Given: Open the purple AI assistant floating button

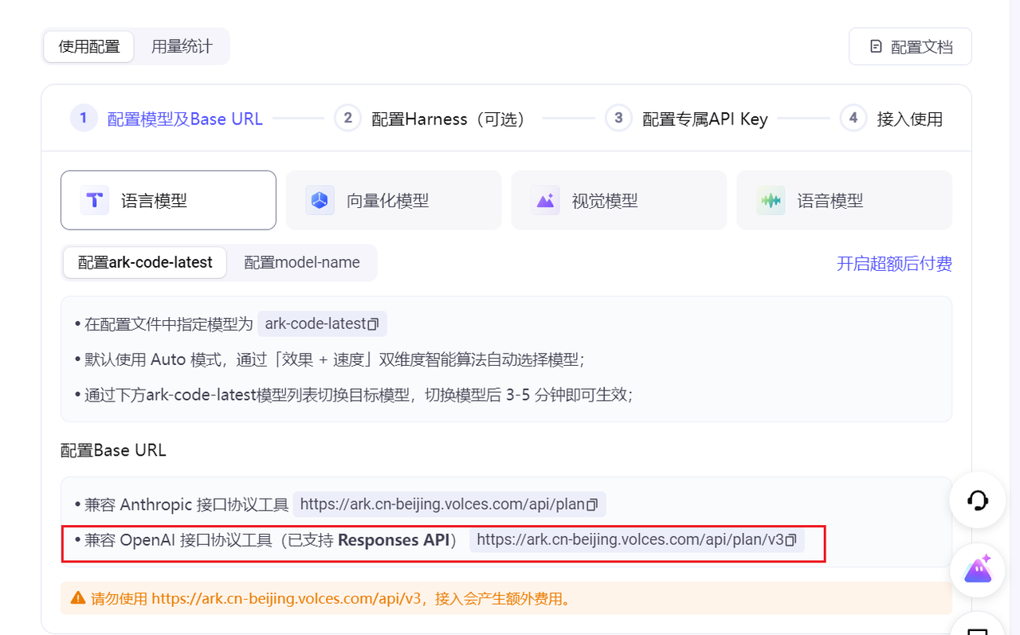Looking at the screenshot, I should pyautogui.click(x=977, y=569).
